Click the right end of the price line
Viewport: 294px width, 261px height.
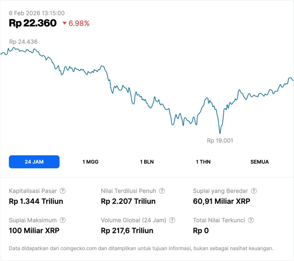(293, 80)
